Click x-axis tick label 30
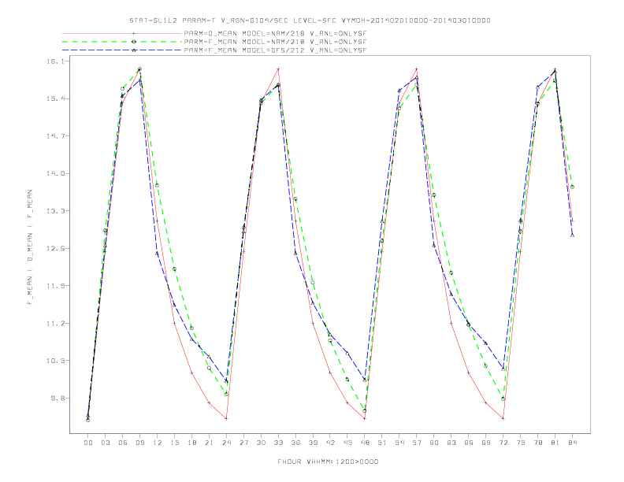This screenshot has width=624, height=482. point(261,443)
